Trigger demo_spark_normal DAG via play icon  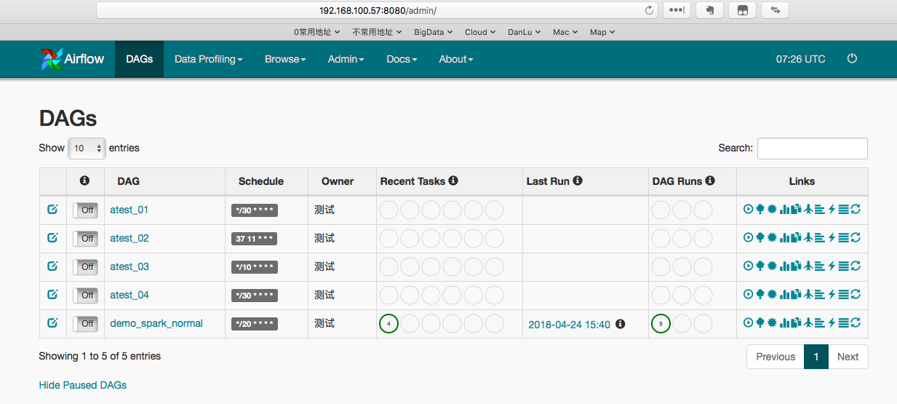(748, 322)
